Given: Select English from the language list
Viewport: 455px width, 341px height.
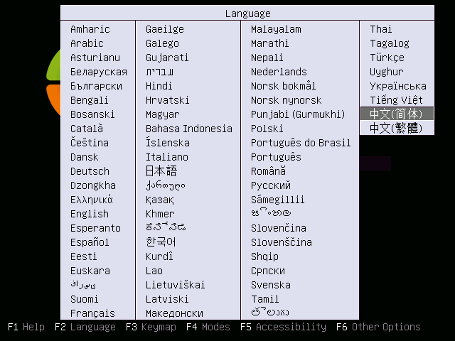Looking at the screenshot, I should pyautogui.click(x=90, y=214).
